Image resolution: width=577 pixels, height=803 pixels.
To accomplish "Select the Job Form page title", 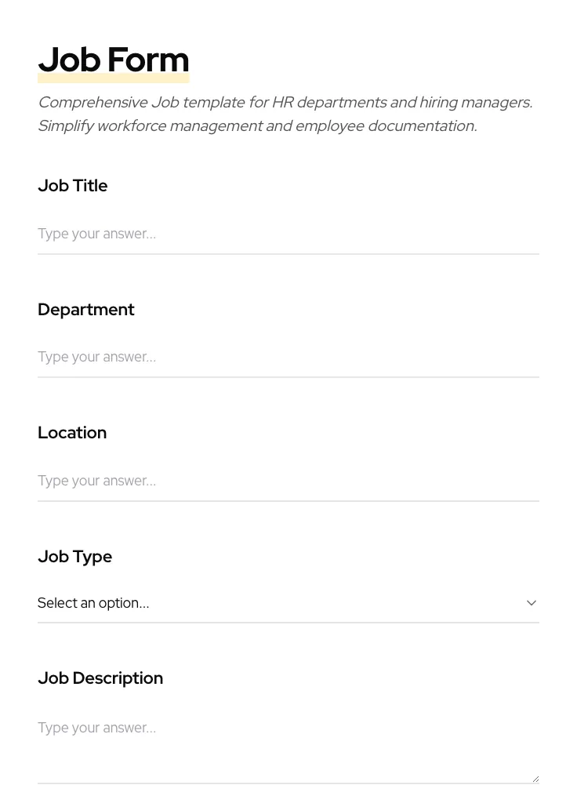I will tap(113, 59).
